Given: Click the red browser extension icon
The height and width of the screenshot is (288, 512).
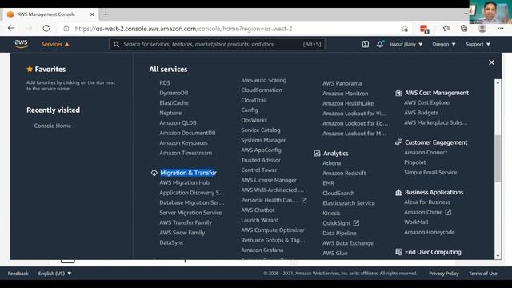Looking at the screenshot, I should pyautogui.click(x=424, y=29).
